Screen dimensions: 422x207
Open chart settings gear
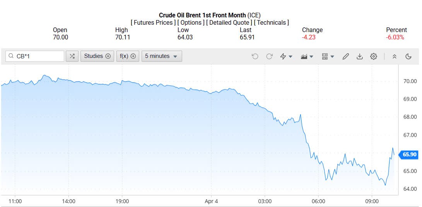click(x=374, y=56)
